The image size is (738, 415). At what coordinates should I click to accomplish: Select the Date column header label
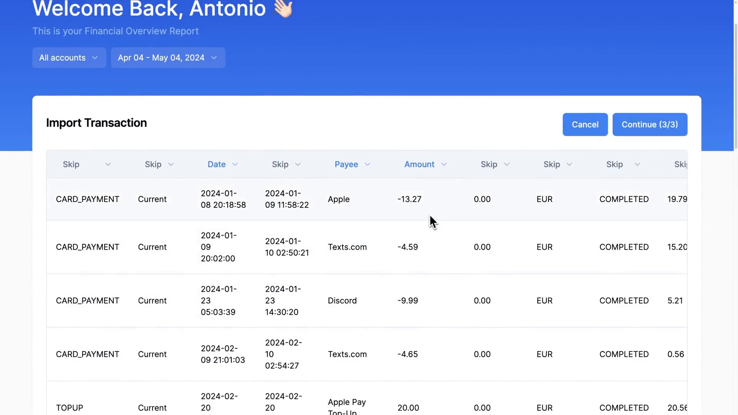click(x=216, y=164)
